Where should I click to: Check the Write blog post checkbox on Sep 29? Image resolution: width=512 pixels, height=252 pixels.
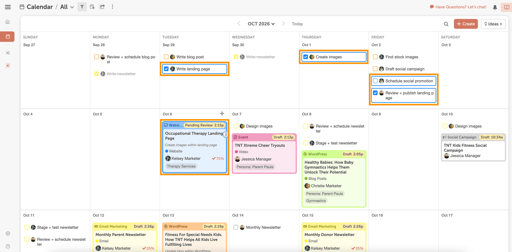click(x=166, y=57)
